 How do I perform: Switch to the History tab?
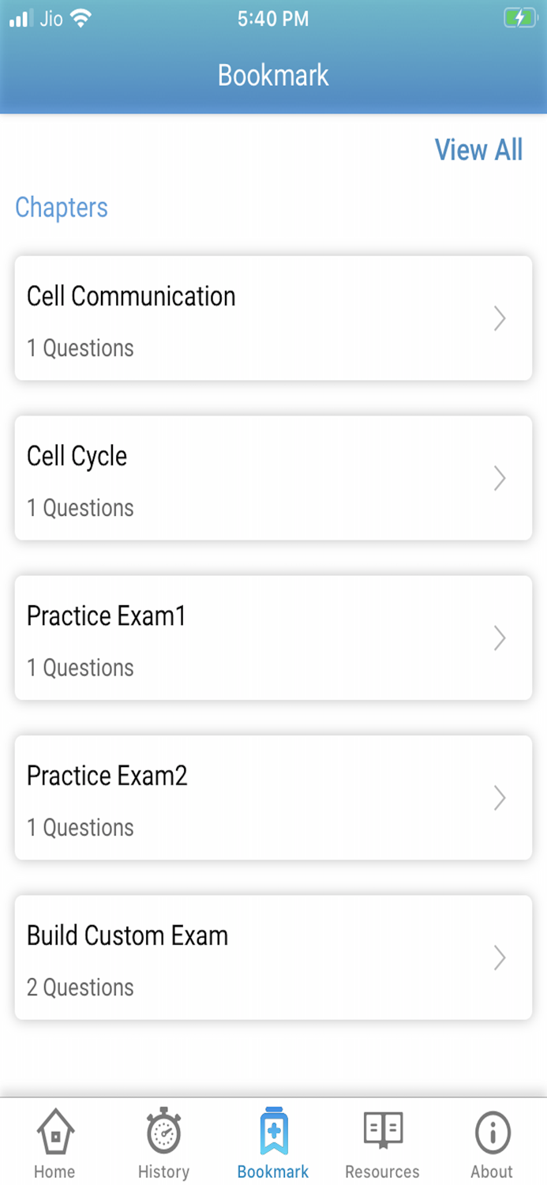click(x=163, y=1142)
